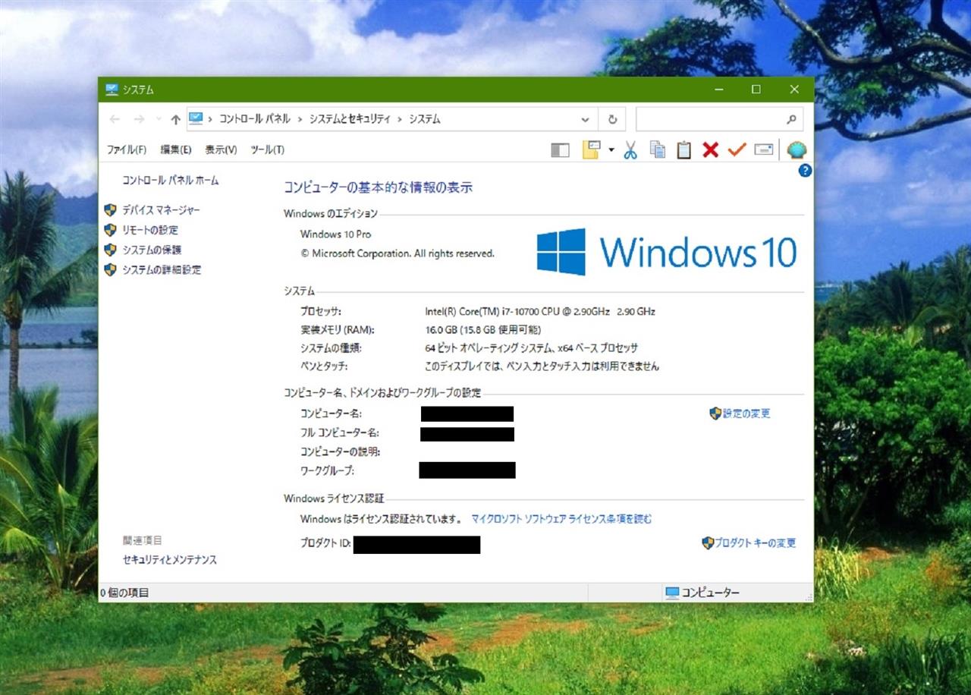Click the プロセッサ: label
This screenshot has width=971, height=695.
click(321, 311)
